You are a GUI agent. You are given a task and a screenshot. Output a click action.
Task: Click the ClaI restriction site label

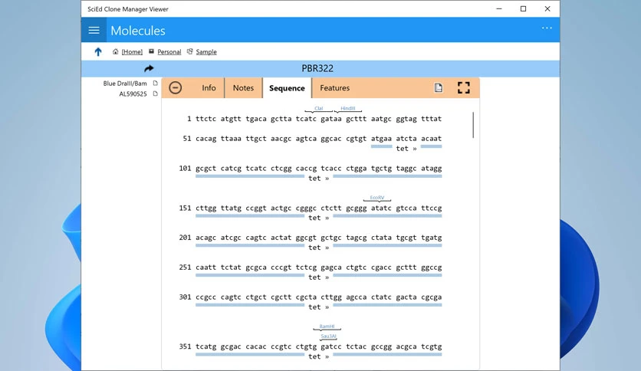pyautogui.click(x=318, y=108)
